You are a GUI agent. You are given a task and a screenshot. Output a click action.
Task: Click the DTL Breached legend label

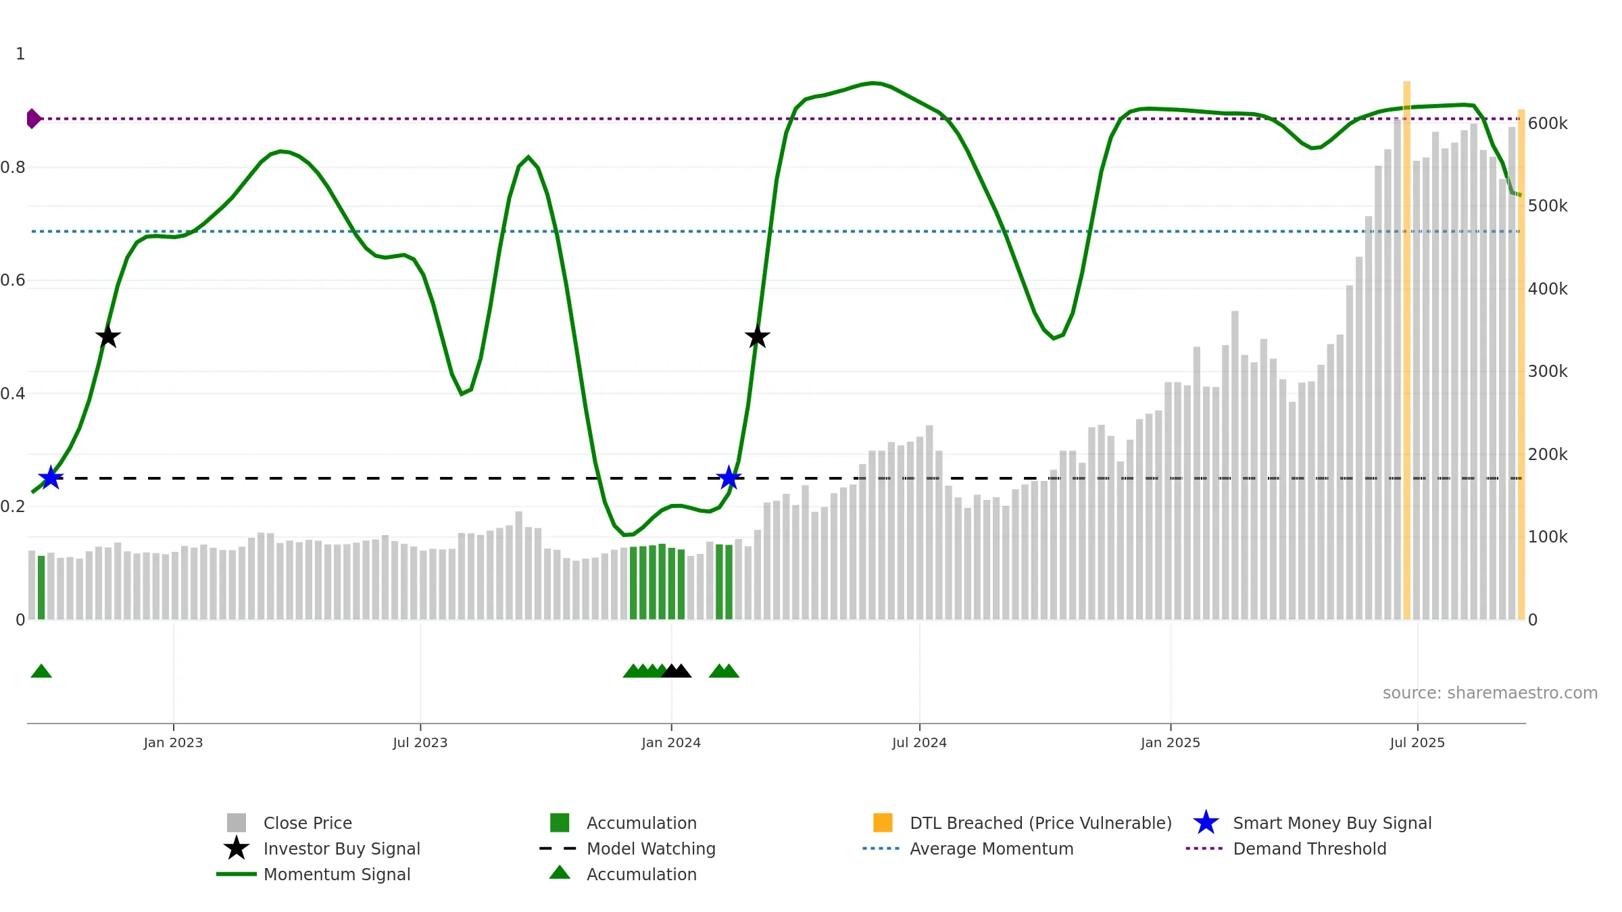pos(1041,823)
